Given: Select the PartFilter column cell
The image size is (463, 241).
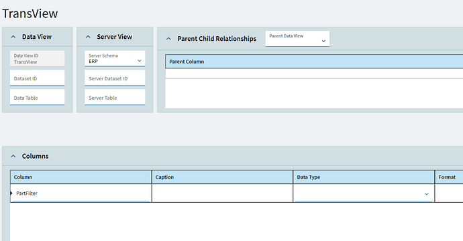Looking at the screenshot, I should point(81,193).
